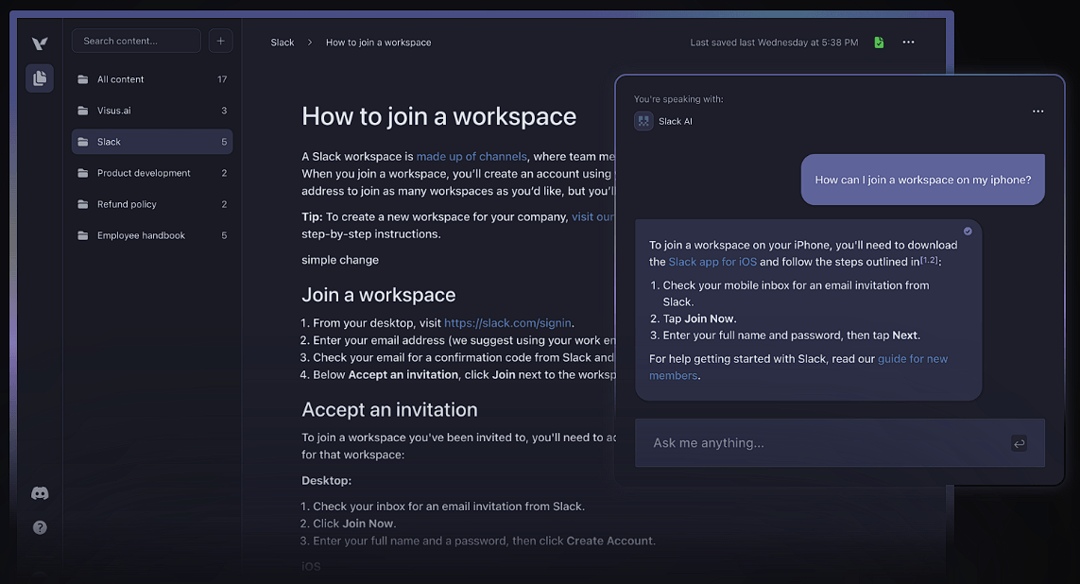Click the Accept an invitation heading
Image resolution: width=1080 pixels, height=584 pixels.
pyautogui.click(x=389, y=410)
